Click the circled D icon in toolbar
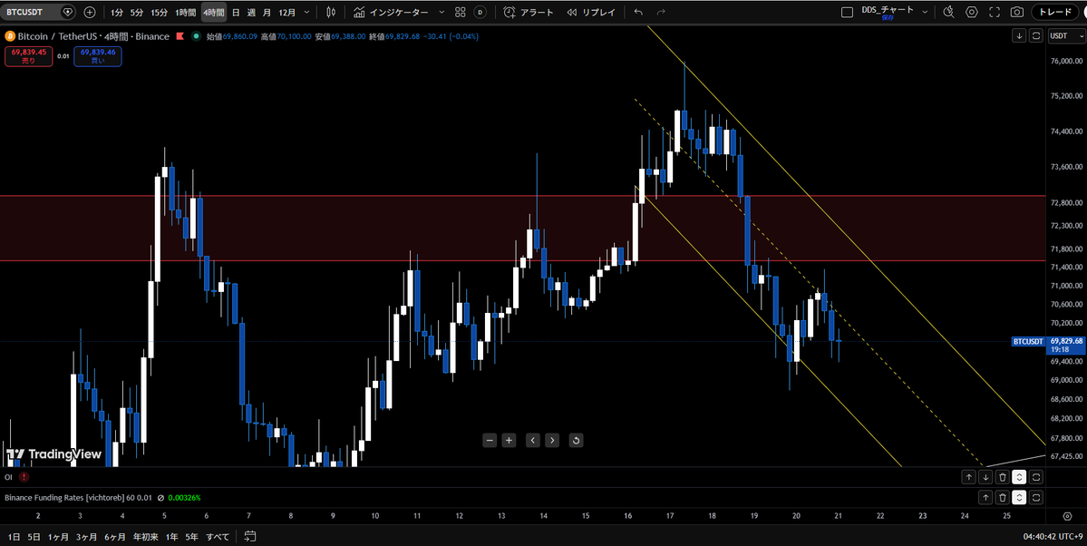 [480, 13]
